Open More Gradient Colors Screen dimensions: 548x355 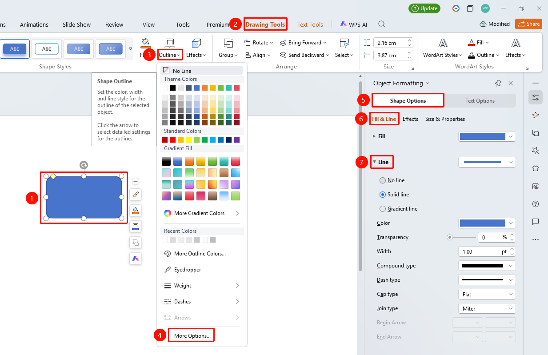[x=202, y=213]
